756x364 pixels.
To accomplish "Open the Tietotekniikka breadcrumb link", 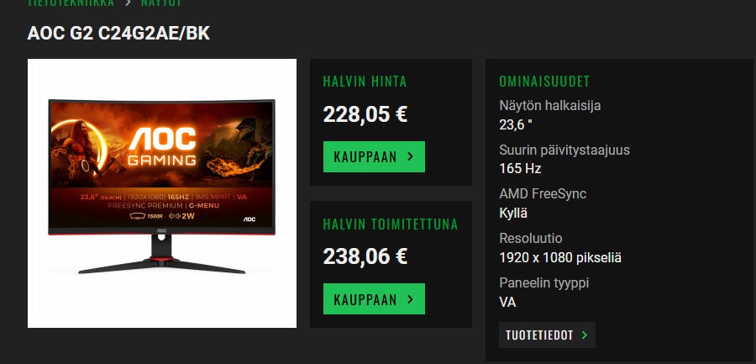I will coord(71,3).
